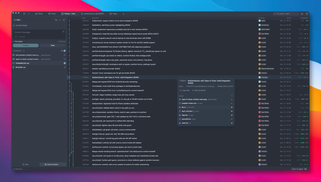
Task: Open the grid layout icon beside the sidebar toggle
Action: click(29, 14)
